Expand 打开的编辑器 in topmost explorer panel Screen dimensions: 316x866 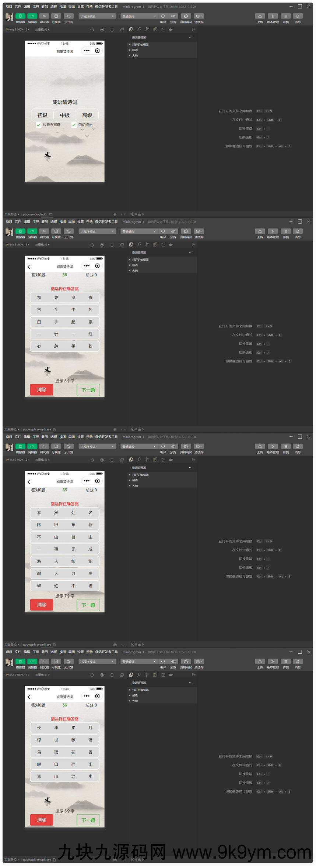point(140,45)
